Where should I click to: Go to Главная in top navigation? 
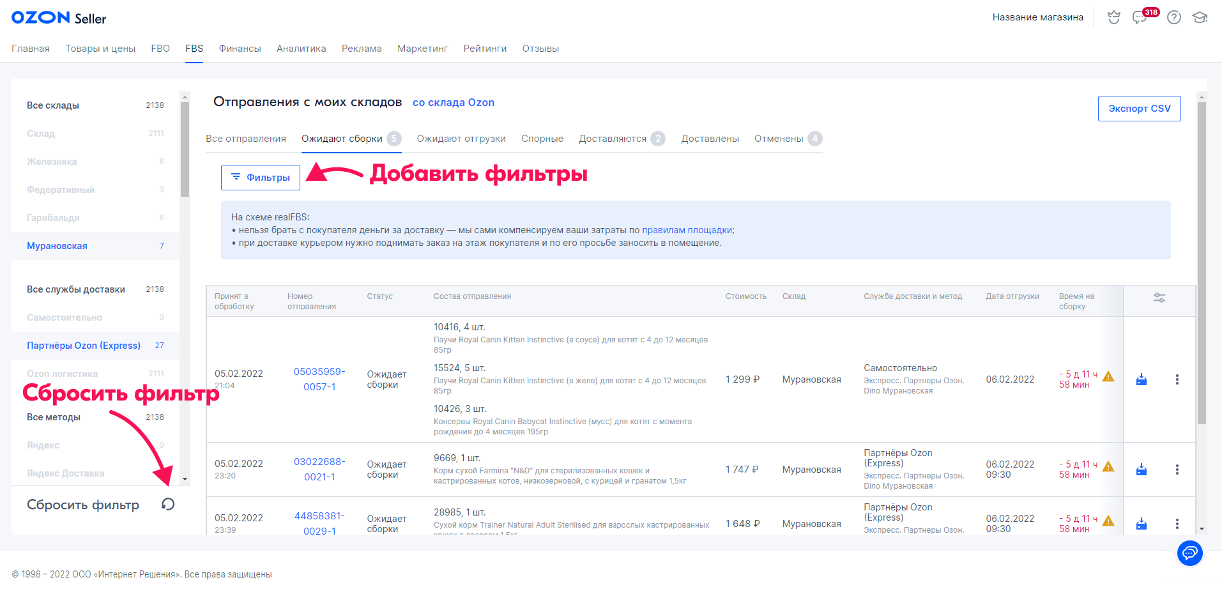point(31,49)
